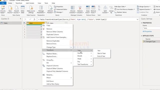
Task: Open the Sales column filter dropdown
Action: click(x=66, y=23)
